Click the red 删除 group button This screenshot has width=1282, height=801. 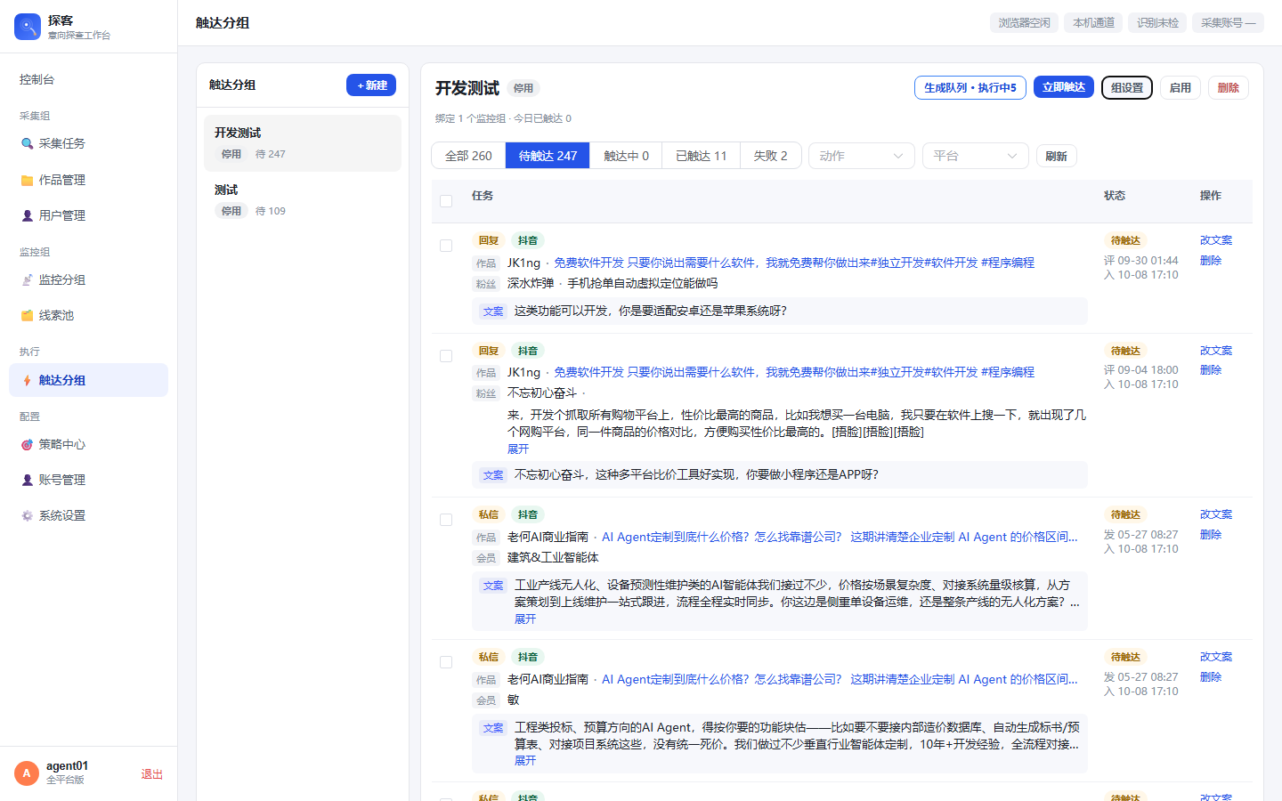(1229, 87)
